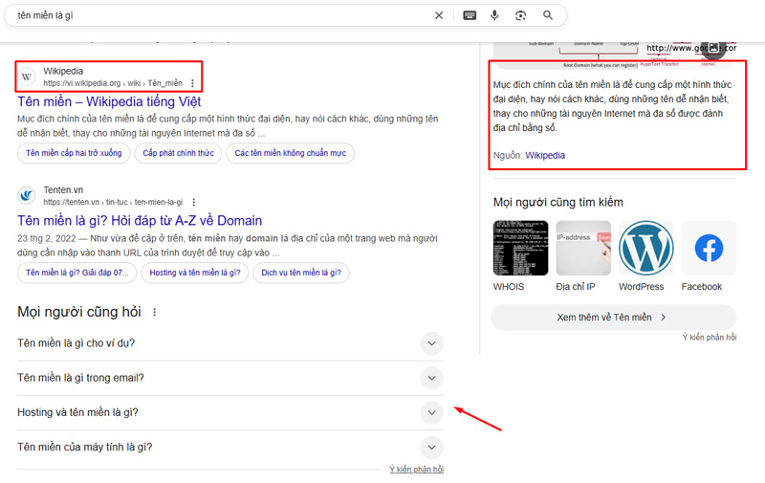
Task: Open the WHOIS related search thumbnail
Action: tap(520, 248)
